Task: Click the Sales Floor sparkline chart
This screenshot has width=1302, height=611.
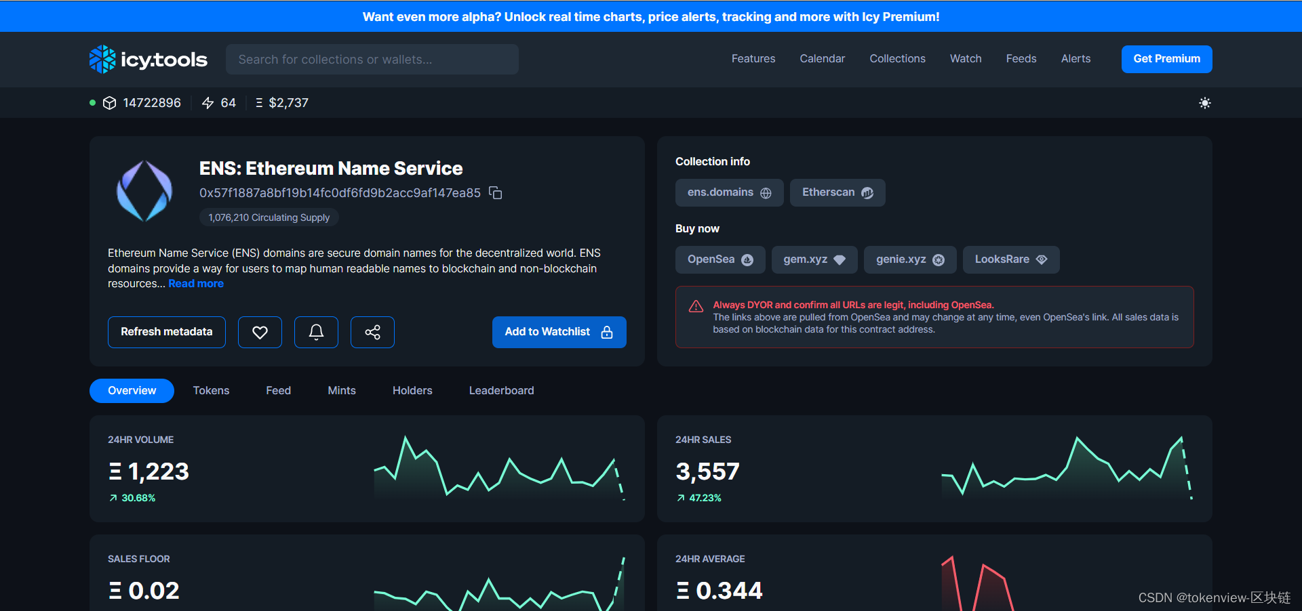Action: pos(499,584)
